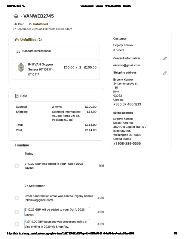Viewport: 184px width, 239px height.
Task: Open the '3 orders' customer link
Action: pos(118,50)
